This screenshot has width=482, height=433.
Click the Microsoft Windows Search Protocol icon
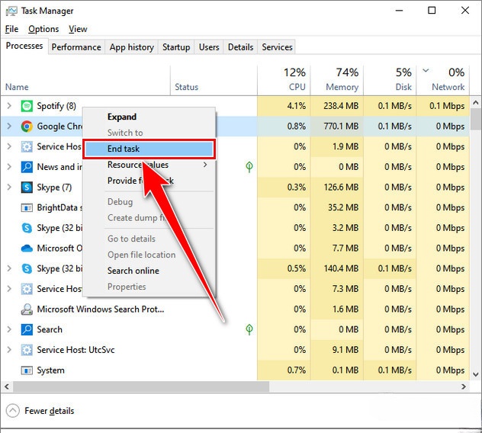27,310
